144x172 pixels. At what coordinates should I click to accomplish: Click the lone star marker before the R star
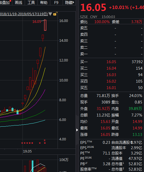coord(40,143)
